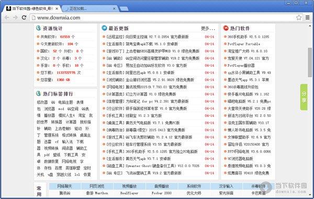Open 360杀毒离线升级包 in 热门软件
The image size is (314, 199).
[243, 87]
